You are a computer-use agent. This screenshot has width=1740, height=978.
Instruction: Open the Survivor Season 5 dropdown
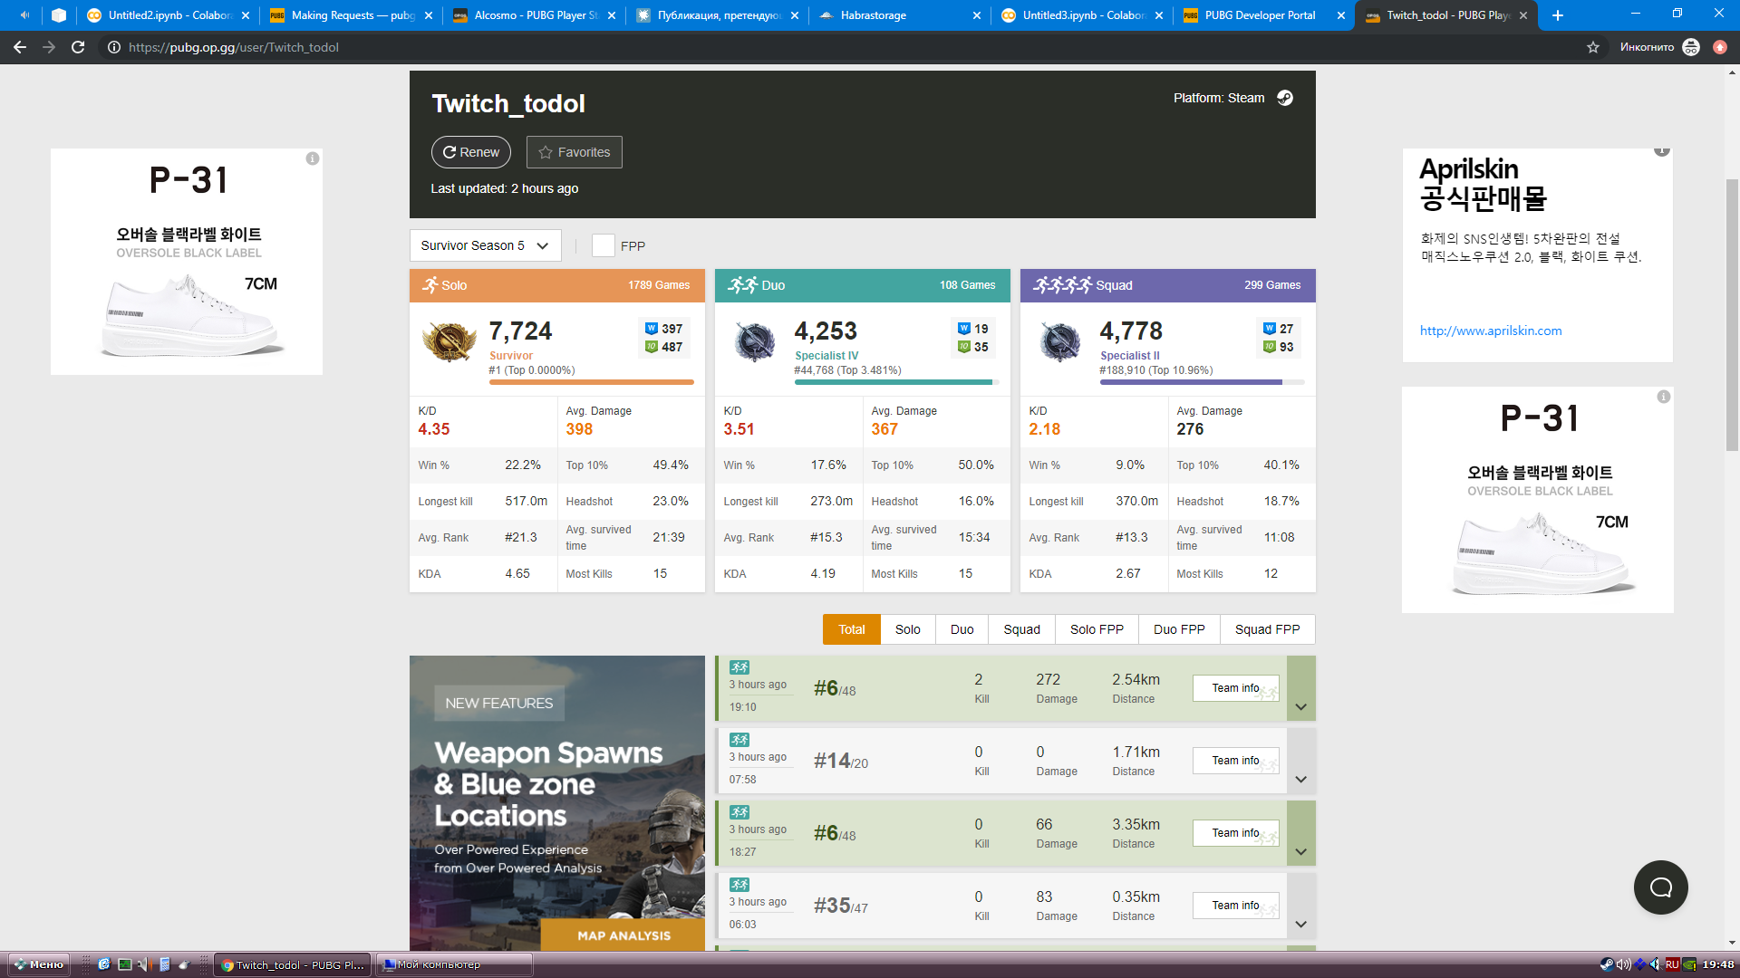click(485, 245)
